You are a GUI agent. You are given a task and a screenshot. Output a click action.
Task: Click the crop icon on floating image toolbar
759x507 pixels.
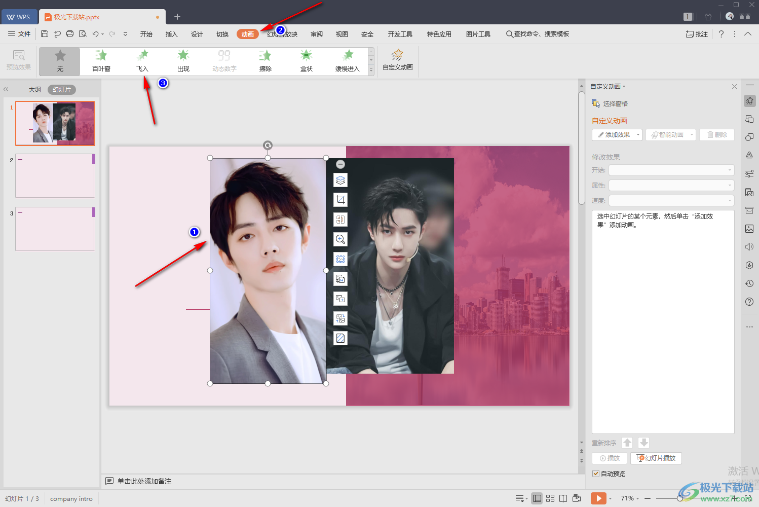[x=340, y=200]
